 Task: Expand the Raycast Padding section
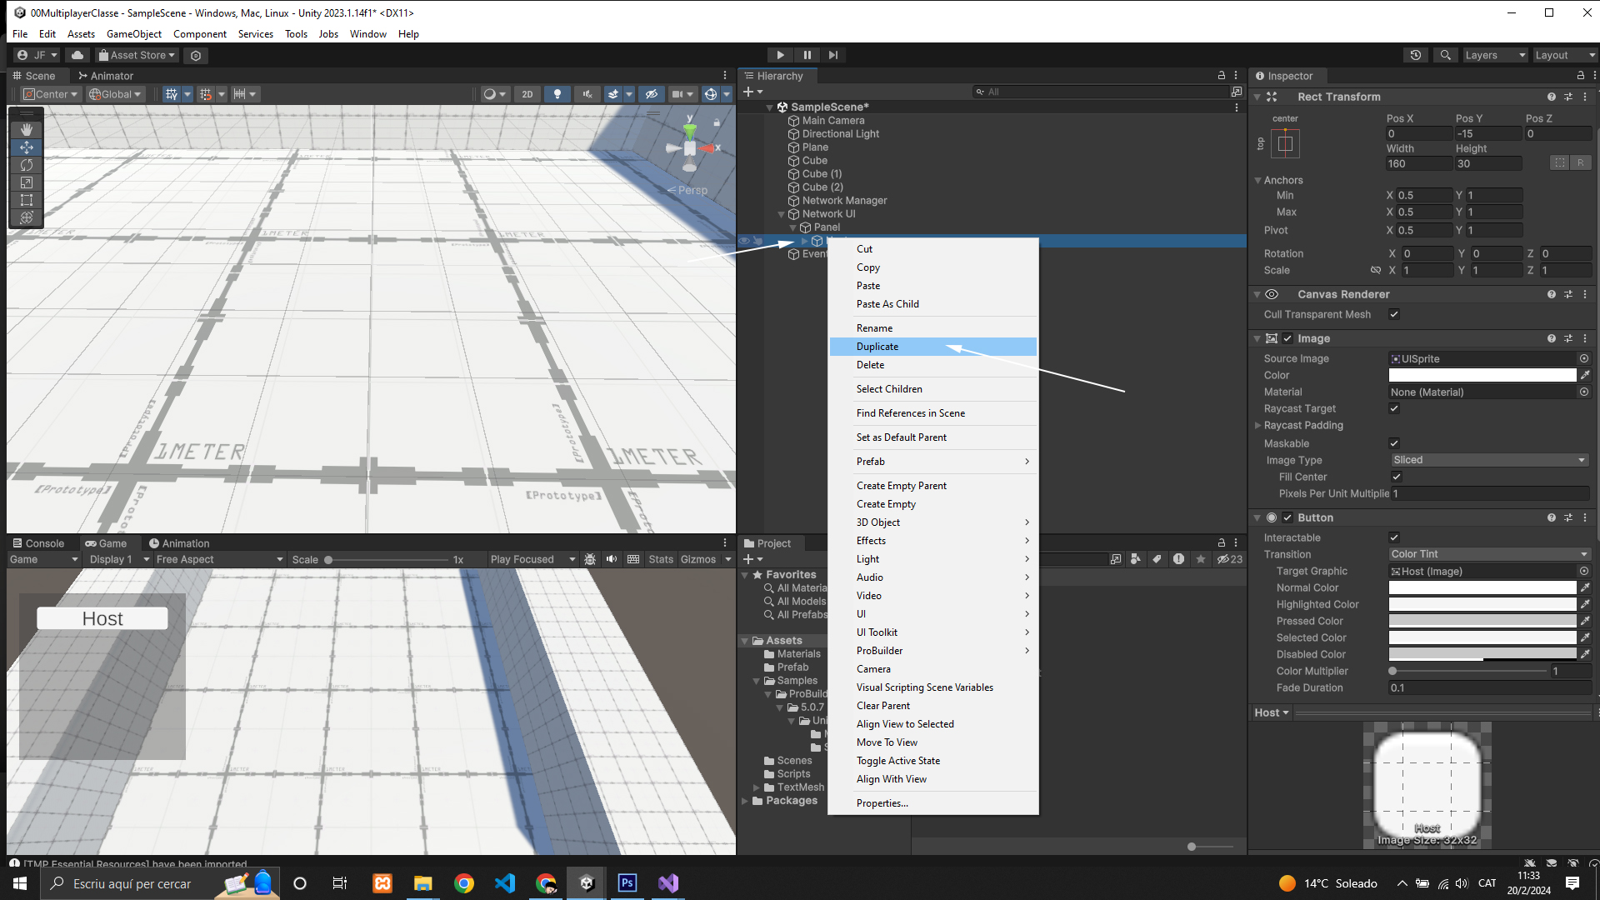pyautogui.click(x=1258, y=425)
